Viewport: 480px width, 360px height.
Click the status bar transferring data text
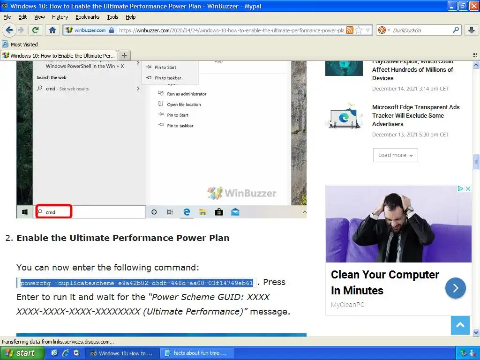[58, 342]
